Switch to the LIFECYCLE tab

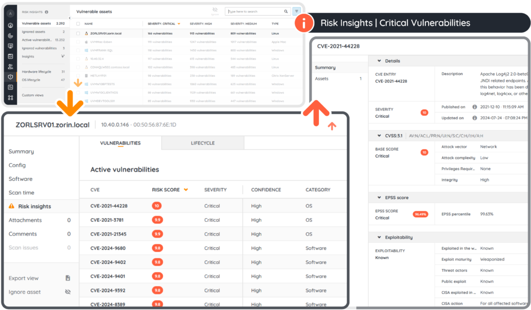203,143
